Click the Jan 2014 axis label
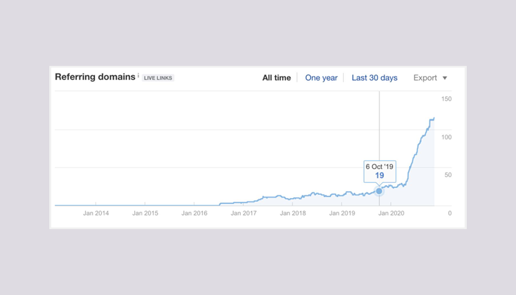The height and width of the screenshot is (295, 516). pos(96,213)
